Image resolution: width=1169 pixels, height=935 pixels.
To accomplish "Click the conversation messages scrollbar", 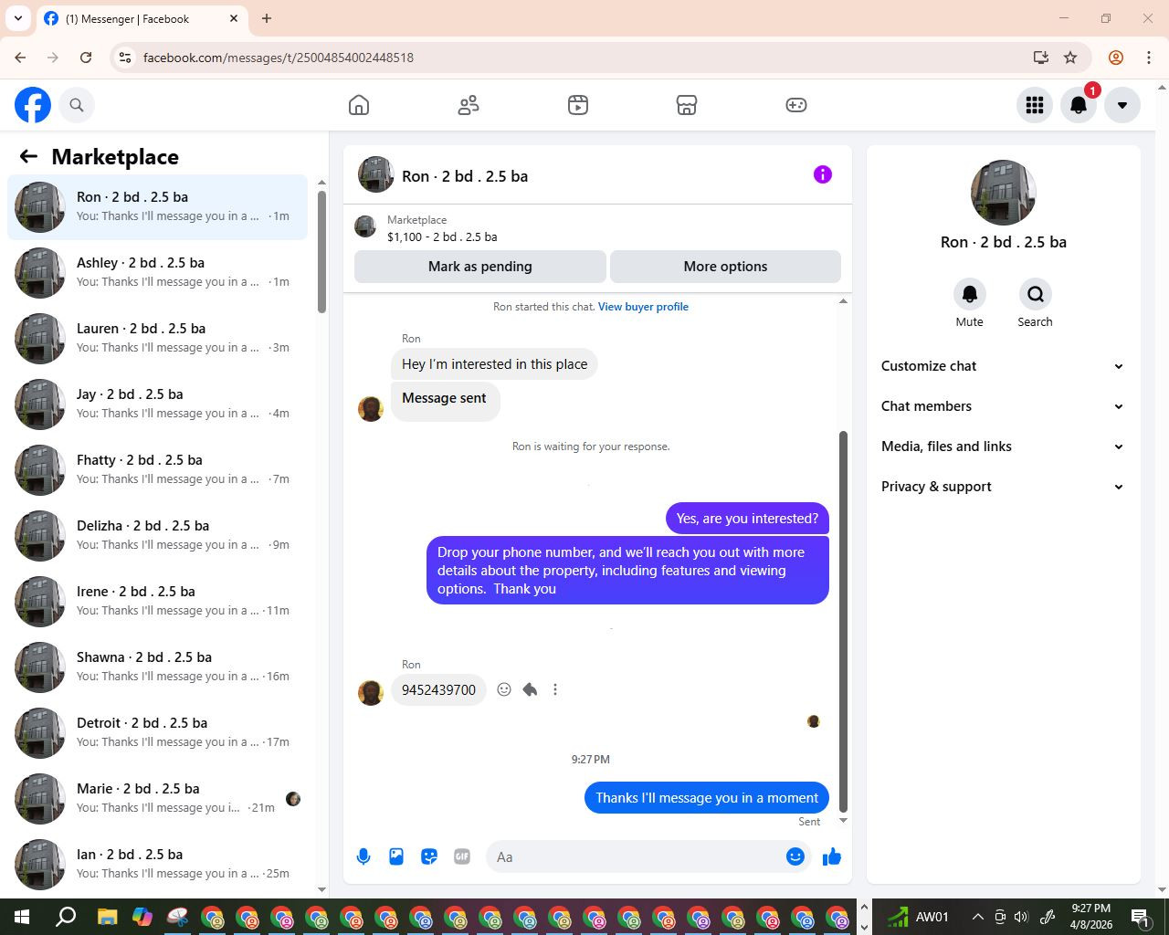I will [843, 621].
